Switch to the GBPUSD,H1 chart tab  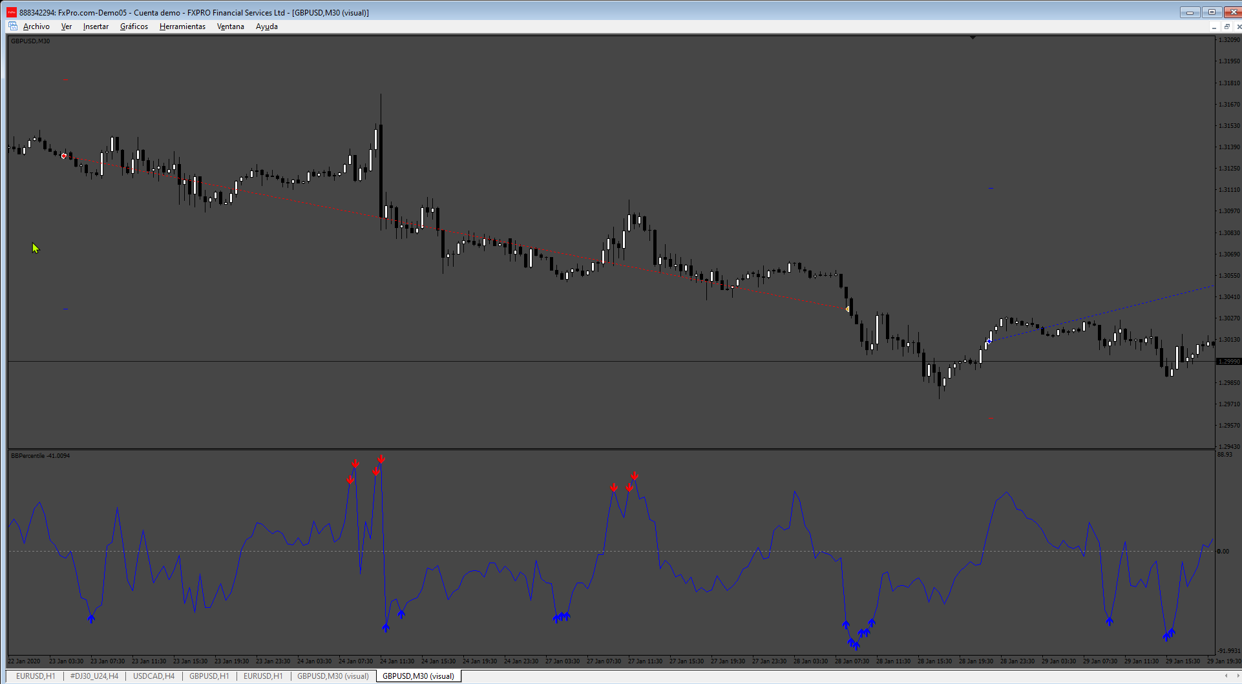[x=209, y=676]
